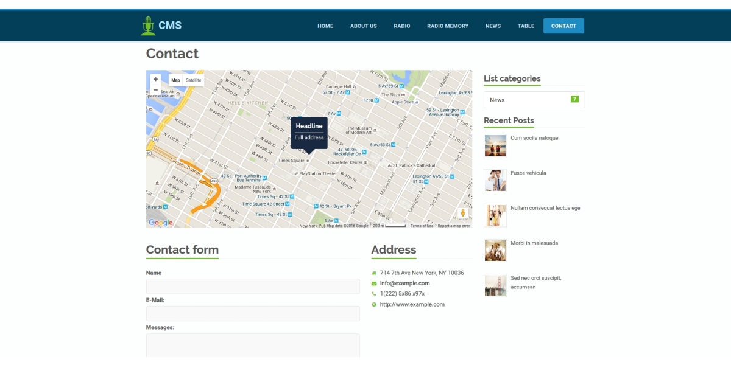This screenshot has width=731, height=365.
Task: Click thumbnail for Sed nec orci post
Action: 495,285
